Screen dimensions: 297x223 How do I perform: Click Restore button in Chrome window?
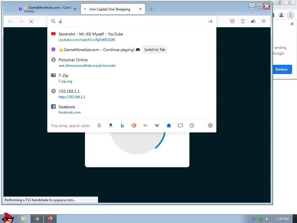pos(281,69)
